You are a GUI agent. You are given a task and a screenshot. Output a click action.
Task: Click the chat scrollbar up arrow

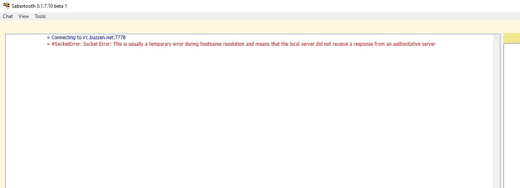click(x=497, y=38)
